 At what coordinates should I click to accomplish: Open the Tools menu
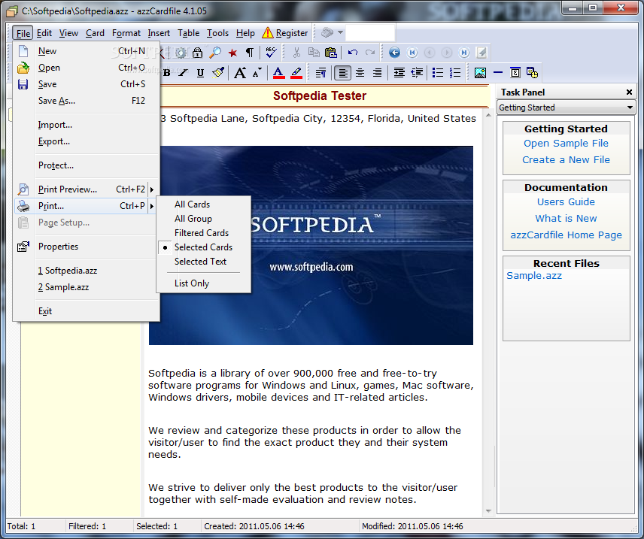pos(217,33)
